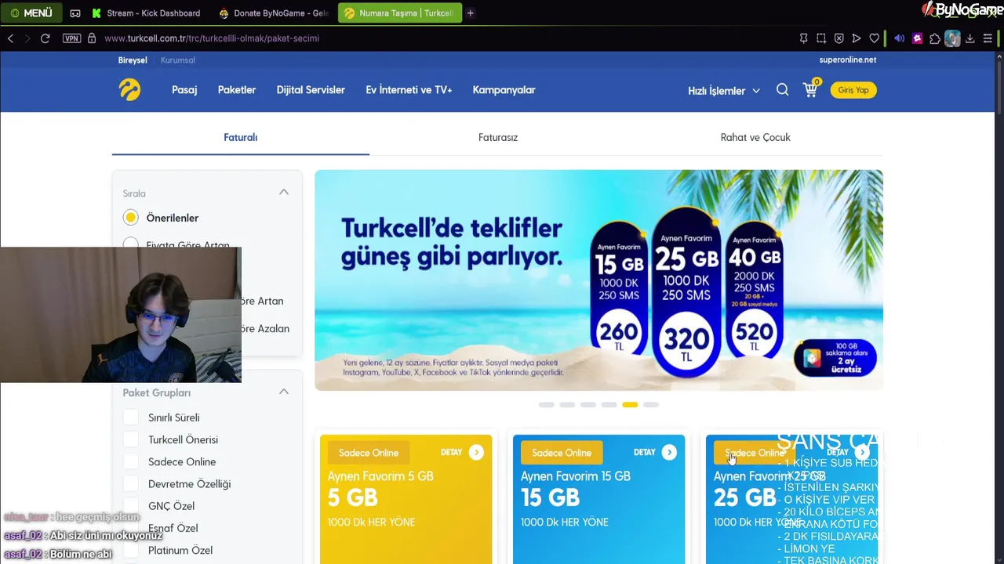Open the Pasaj menu item
This screenshot has height=564, width=1004.
(184, 90)
